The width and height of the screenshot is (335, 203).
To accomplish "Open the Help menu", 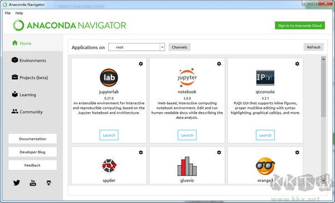I will 19,13.
